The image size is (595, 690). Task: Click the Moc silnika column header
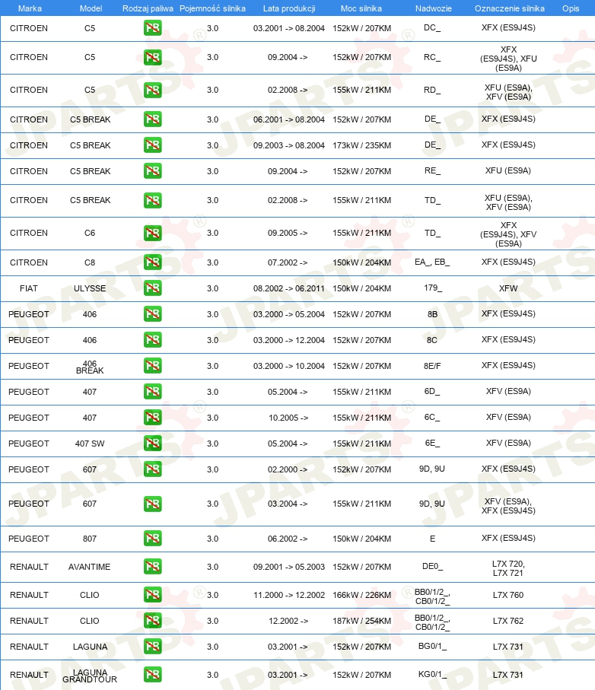tap(361, 8)
